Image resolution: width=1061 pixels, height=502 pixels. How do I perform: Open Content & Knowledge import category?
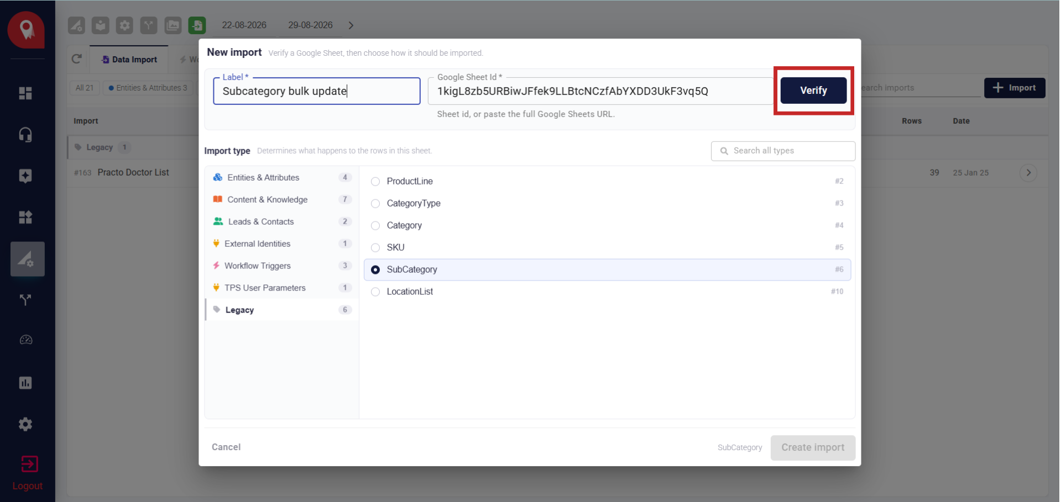click(281, 199)
